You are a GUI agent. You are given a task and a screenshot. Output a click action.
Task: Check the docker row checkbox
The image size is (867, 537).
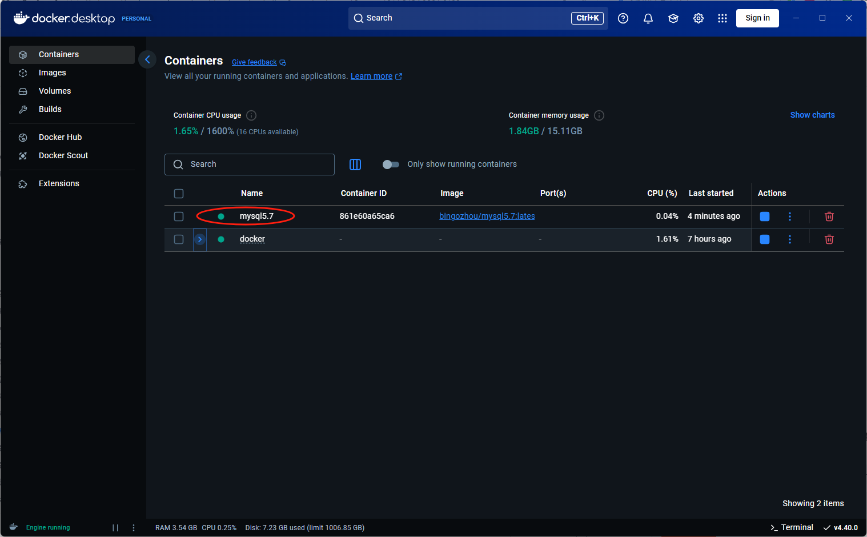pyautogui.click(x=179, y=239)
